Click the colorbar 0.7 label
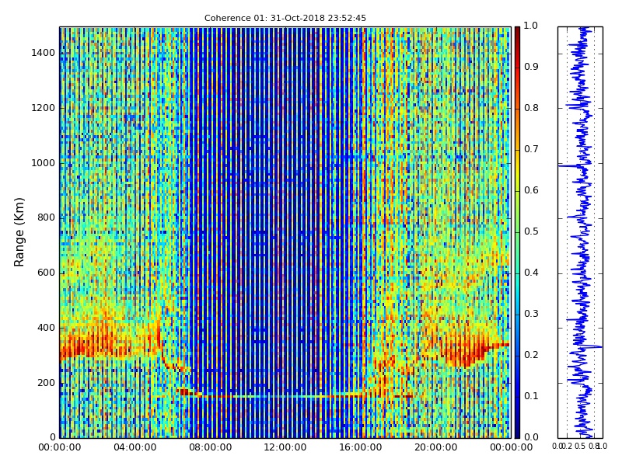The width and height of the screenshot is (622, 466). pos(531,149)
